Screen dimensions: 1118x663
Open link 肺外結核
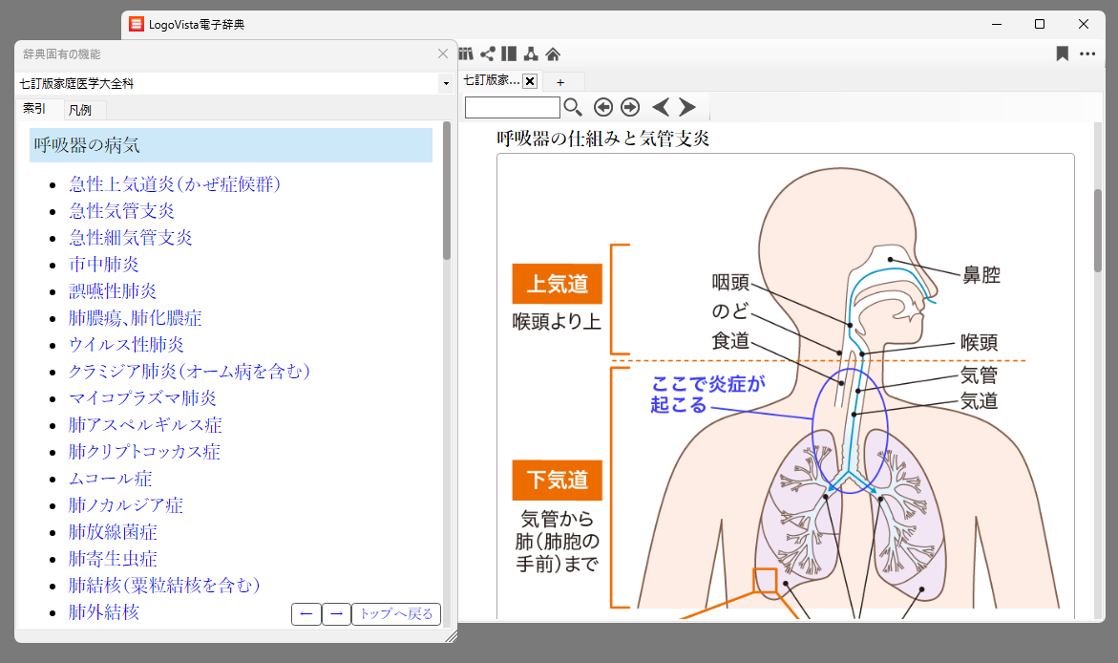click(104, 612)
